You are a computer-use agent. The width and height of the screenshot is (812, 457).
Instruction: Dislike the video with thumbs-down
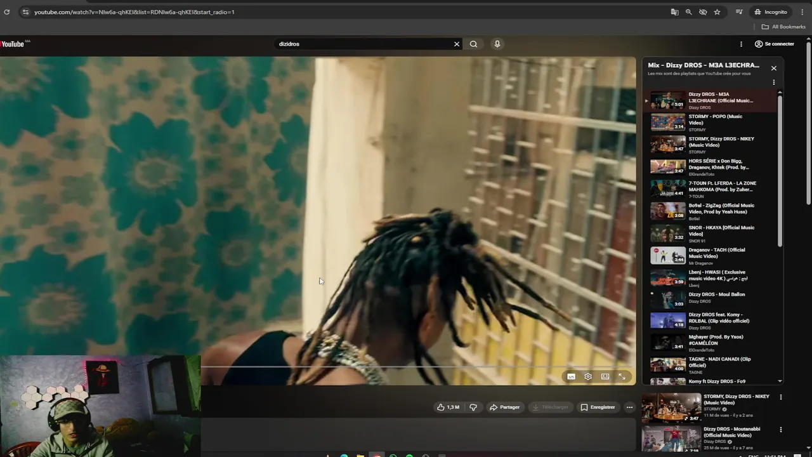point(473,407)
